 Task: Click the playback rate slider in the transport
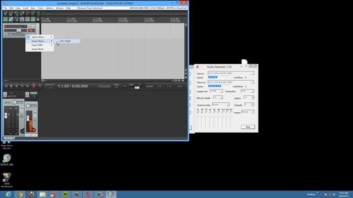137,87
